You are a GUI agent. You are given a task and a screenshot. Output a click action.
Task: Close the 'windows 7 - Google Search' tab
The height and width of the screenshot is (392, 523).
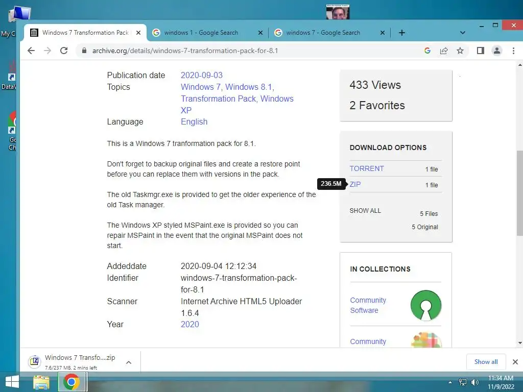click(x=383, y=33)
